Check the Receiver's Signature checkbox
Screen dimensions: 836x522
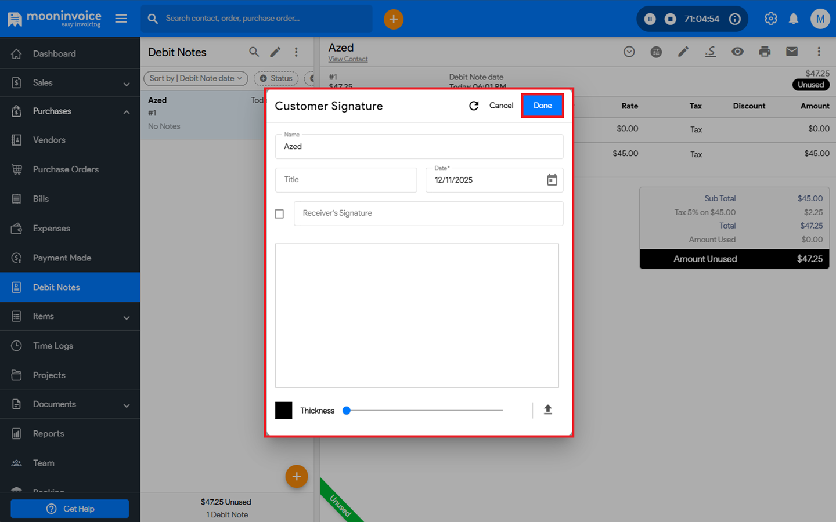click(279, 214)
